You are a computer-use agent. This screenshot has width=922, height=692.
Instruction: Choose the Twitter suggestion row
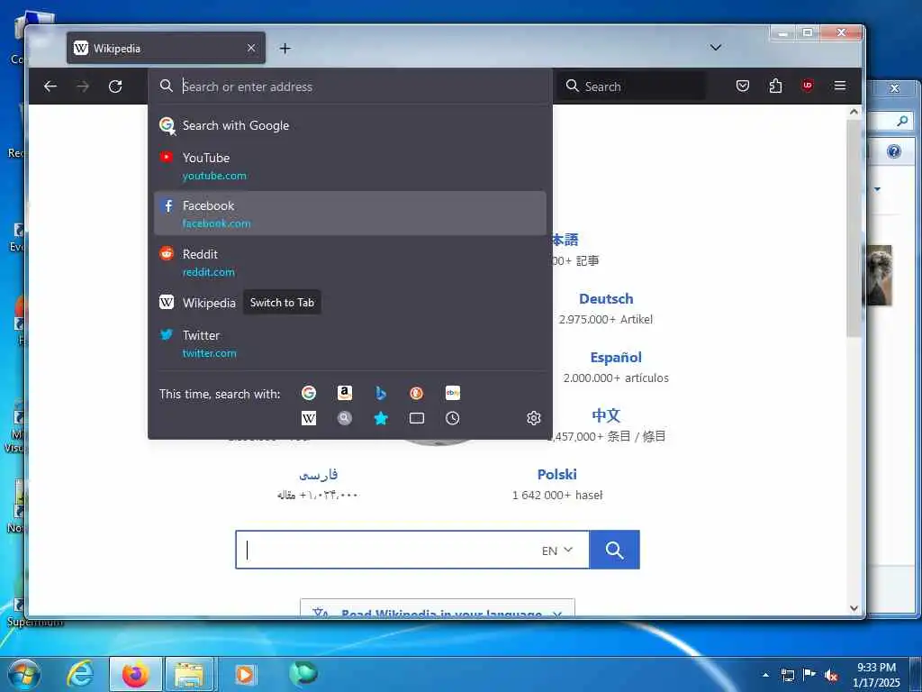(350, 343)
